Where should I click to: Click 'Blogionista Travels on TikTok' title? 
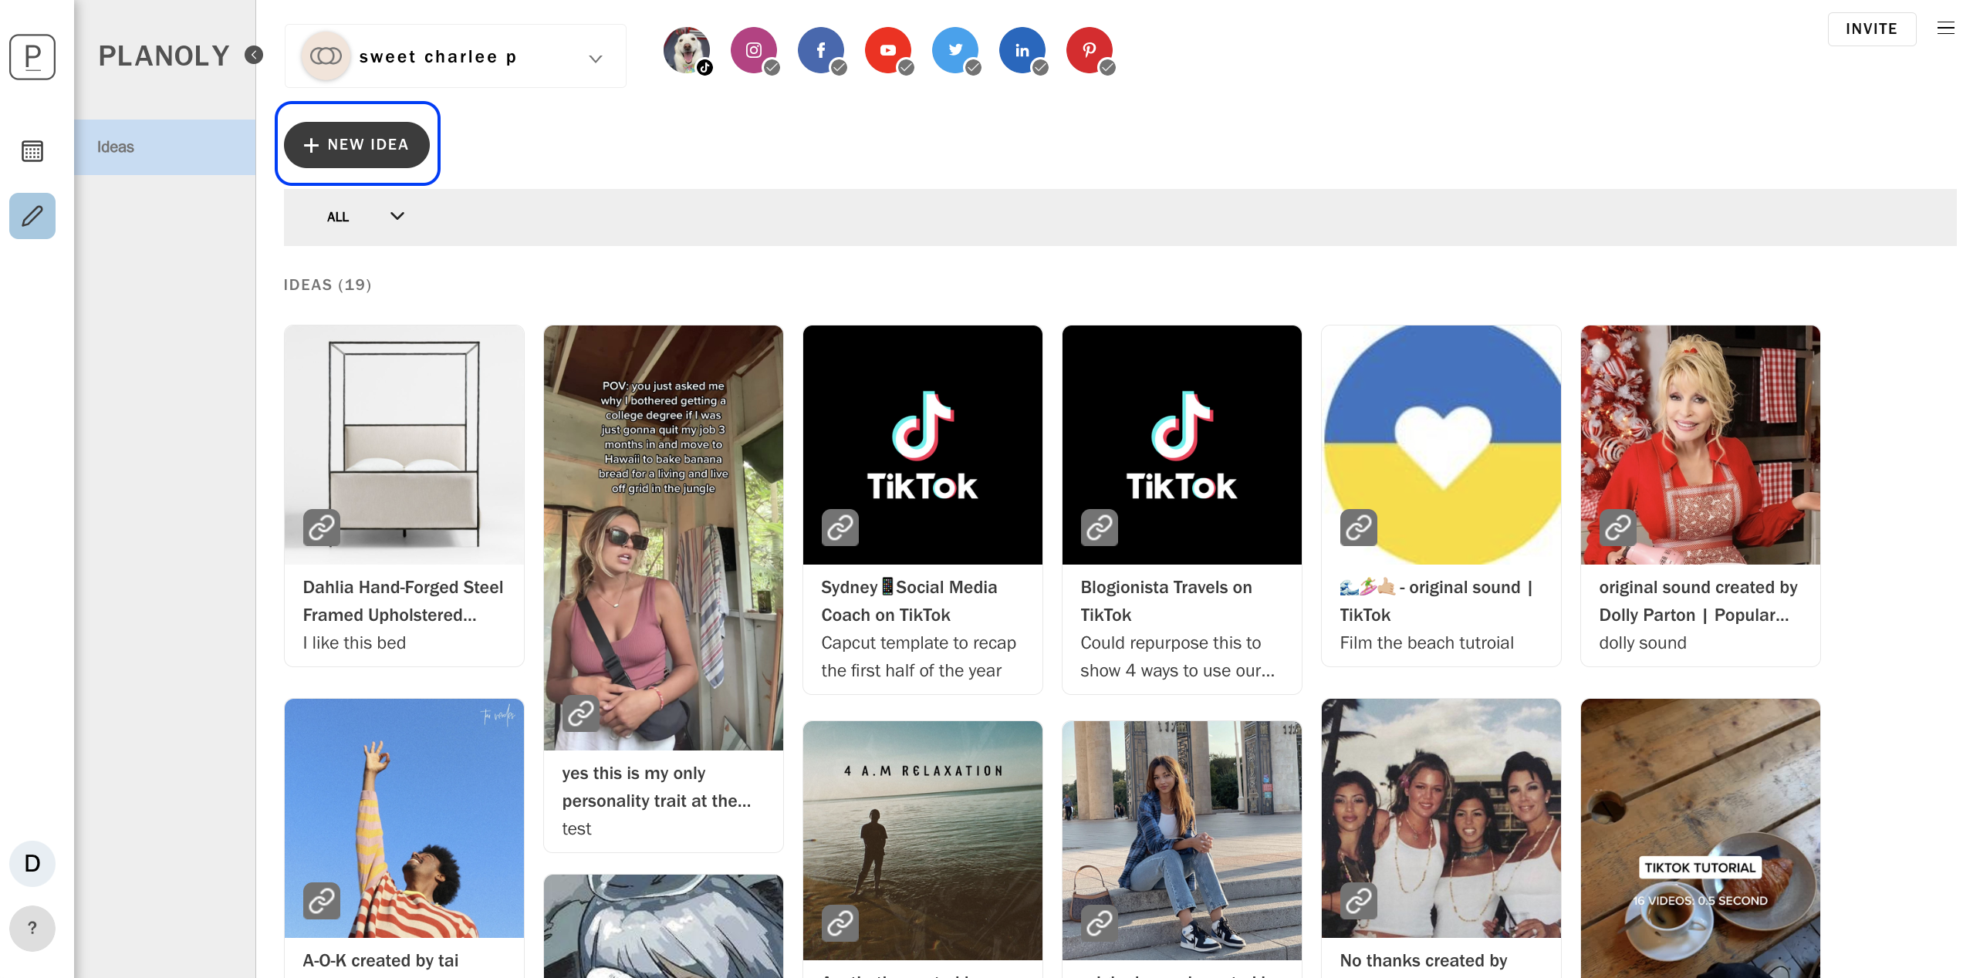[1166, 601]
